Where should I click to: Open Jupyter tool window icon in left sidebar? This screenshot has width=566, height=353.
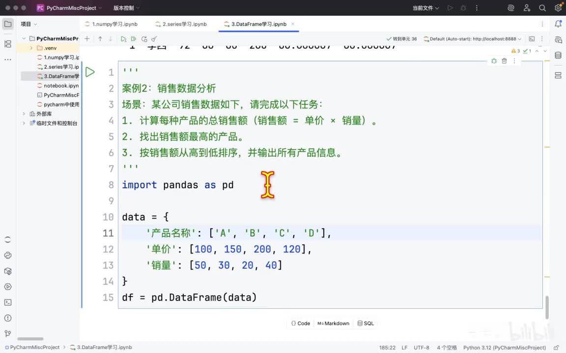(x=8, y=240)
